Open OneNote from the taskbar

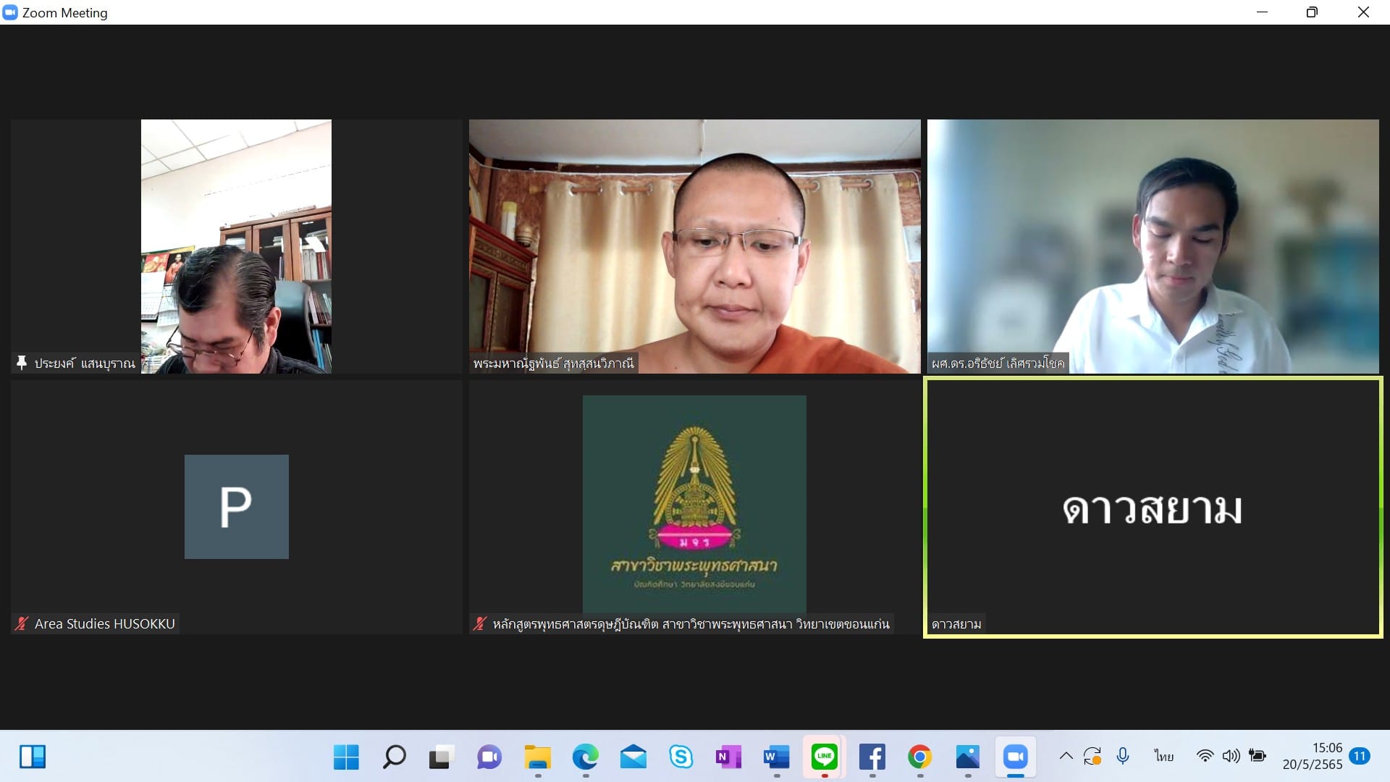coord(728,757)
